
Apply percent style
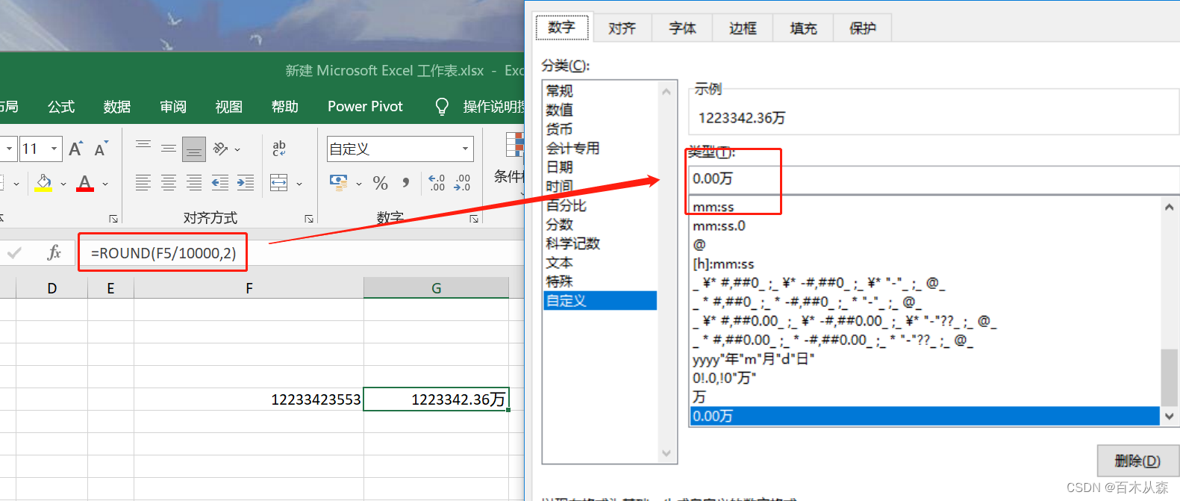[x=381, y=182]
